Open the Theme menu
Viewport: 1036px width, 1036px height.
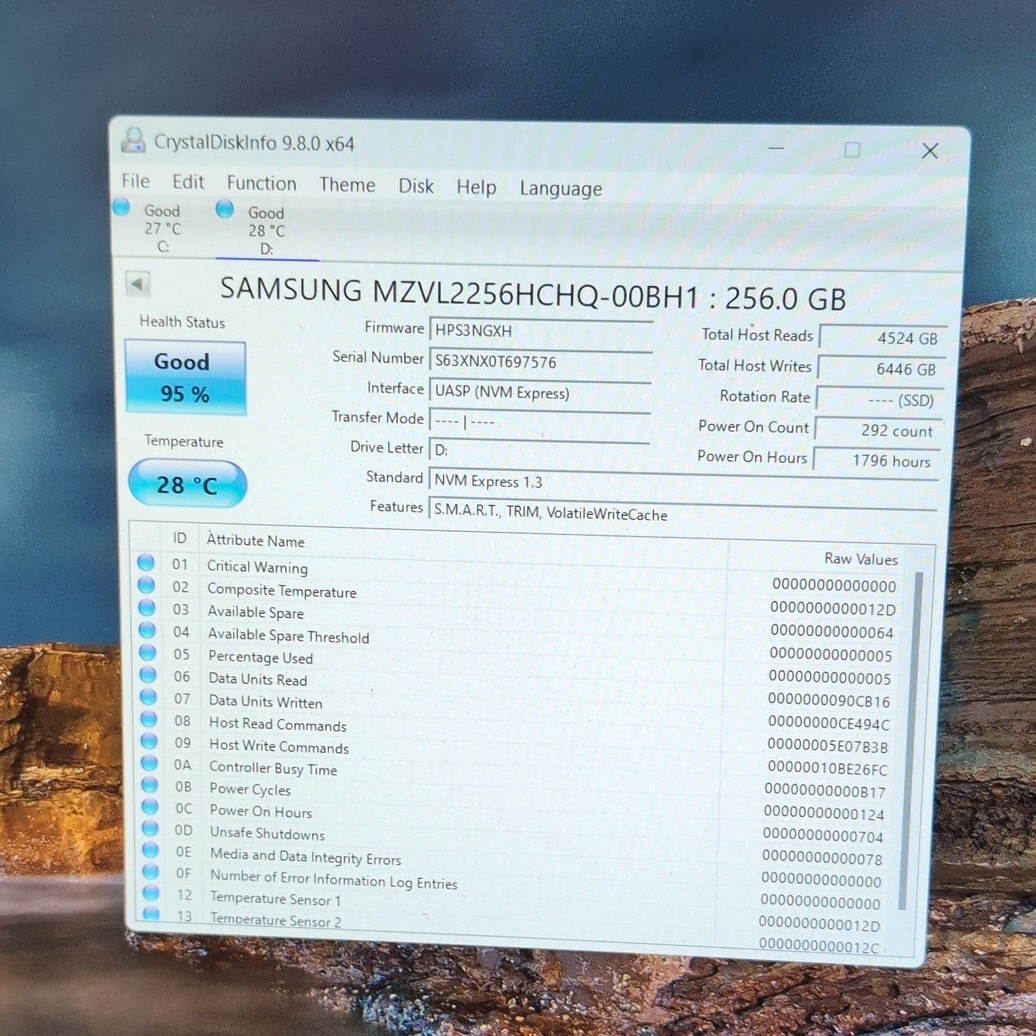(347, 185)
